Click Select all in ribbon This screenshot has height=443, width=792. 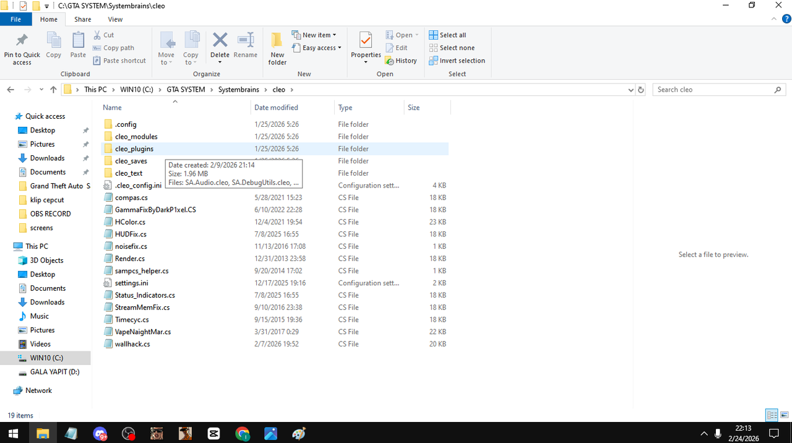[447, 35]
